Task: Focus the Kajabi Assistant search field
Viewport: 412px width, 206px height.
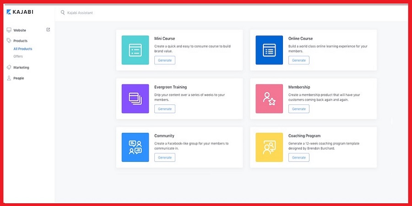Action: (x=80, y=13)
